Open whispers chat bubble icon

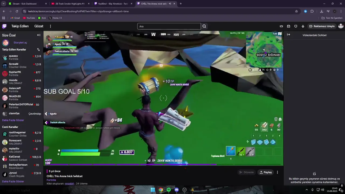pos(296,26)
